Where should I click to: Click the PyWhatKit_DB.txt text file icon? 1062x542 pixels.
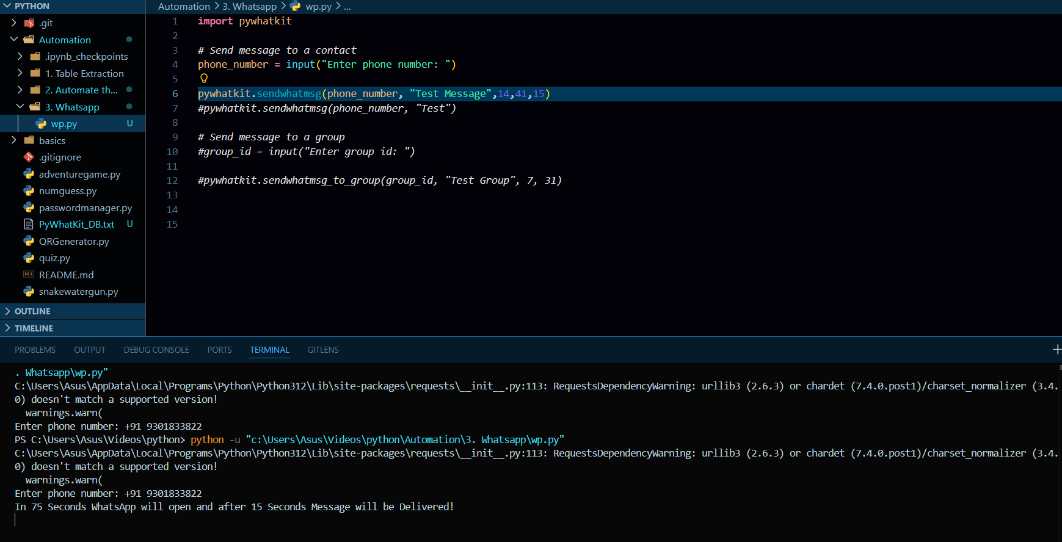(29, 225)
